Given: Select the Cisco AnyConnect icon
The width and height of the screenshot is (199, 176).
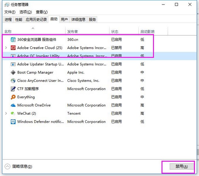Looking at the screenshot, I should (13, 81).
